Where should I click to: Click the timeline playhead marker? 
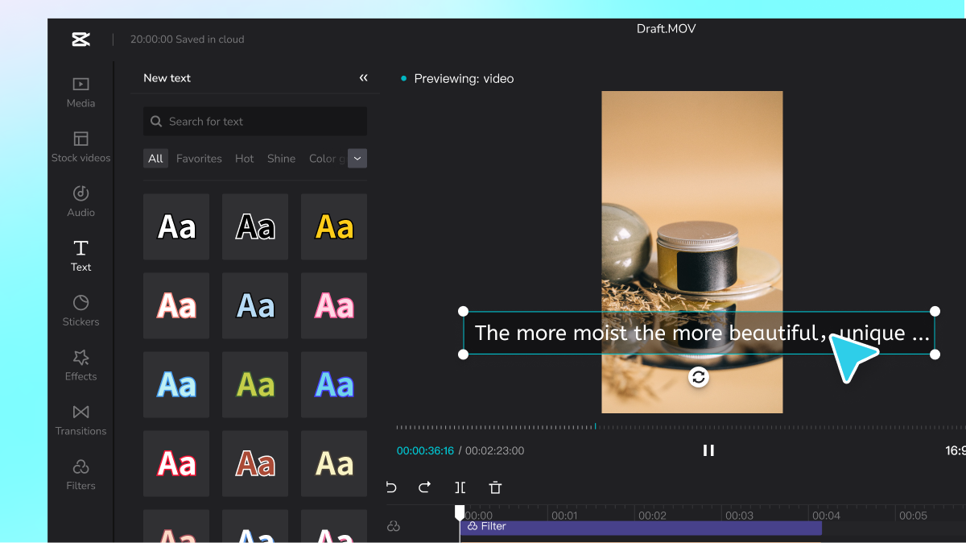click(460, 512)
